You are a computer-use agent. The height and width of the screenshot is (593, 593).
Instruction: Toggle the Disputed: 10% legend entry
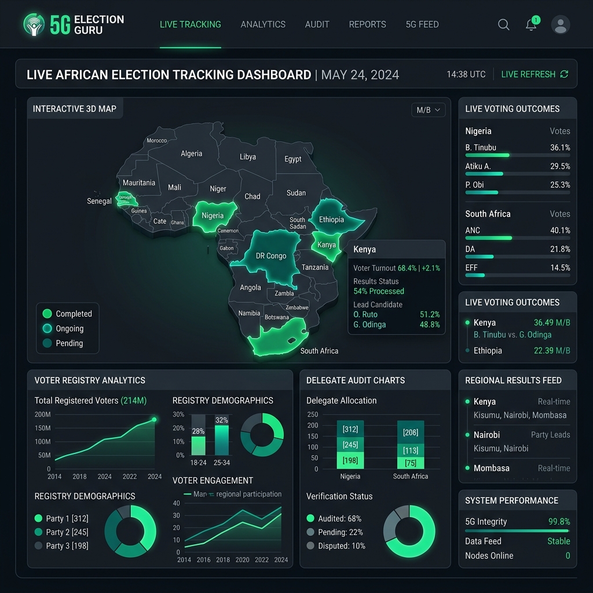coord(336,546)
